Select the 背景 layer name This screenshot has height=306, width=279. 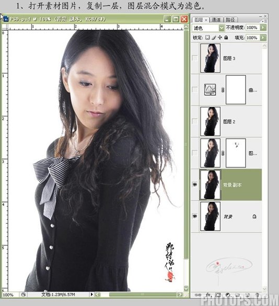click(228, 217)
